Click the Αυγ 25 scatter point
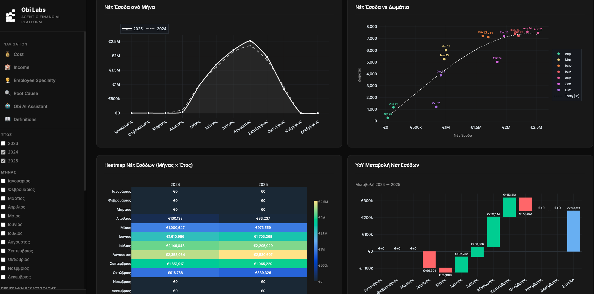Screen dimensions: 594x294 pyautogui.click(x=538, y=33)
